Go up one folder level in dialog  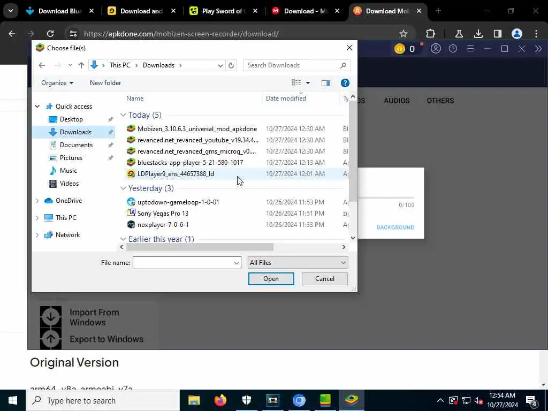pyautogui.click(x=81, y=65)
